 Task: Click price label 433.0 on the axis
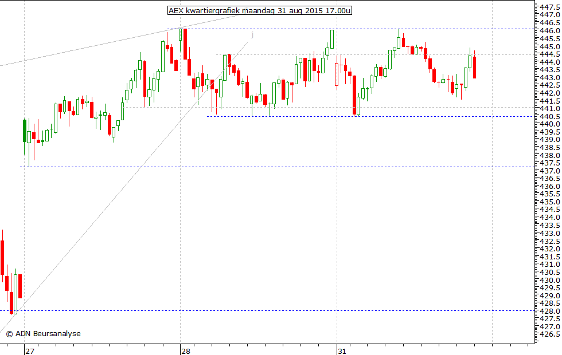[549, 233]
